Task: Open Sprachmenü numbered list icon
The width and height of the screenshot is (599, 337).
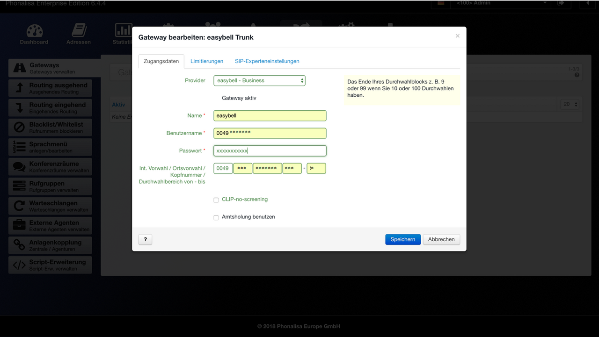Action: pos(19,147)
